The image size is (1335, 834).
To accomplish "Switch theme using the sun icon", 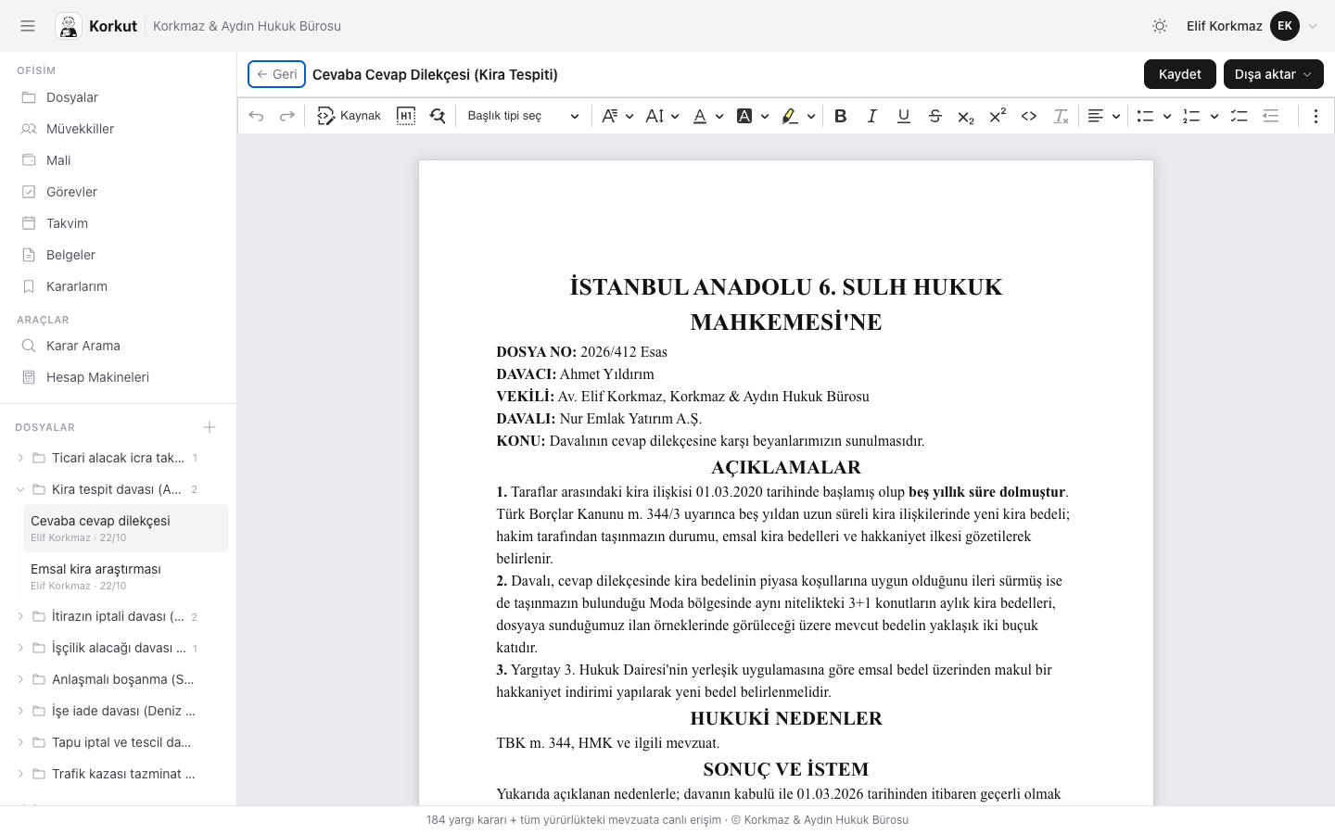I will coord(1160,26).
